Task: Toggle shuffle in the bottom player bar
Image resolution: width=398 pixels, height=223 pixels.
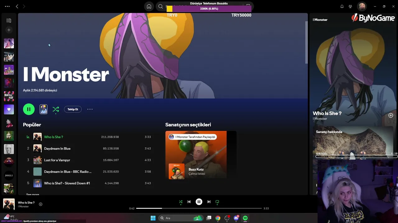Action: pyautogui.click(x=181, y=202)
